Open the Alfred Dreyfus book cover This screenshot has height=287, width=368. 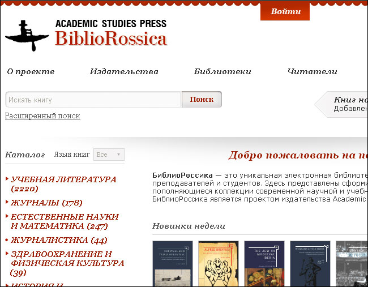point(219,264)
